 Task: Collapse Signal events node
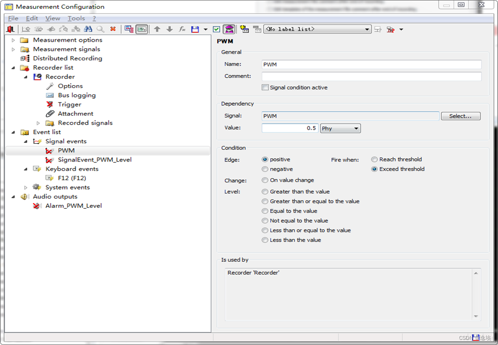pos(26,141)
